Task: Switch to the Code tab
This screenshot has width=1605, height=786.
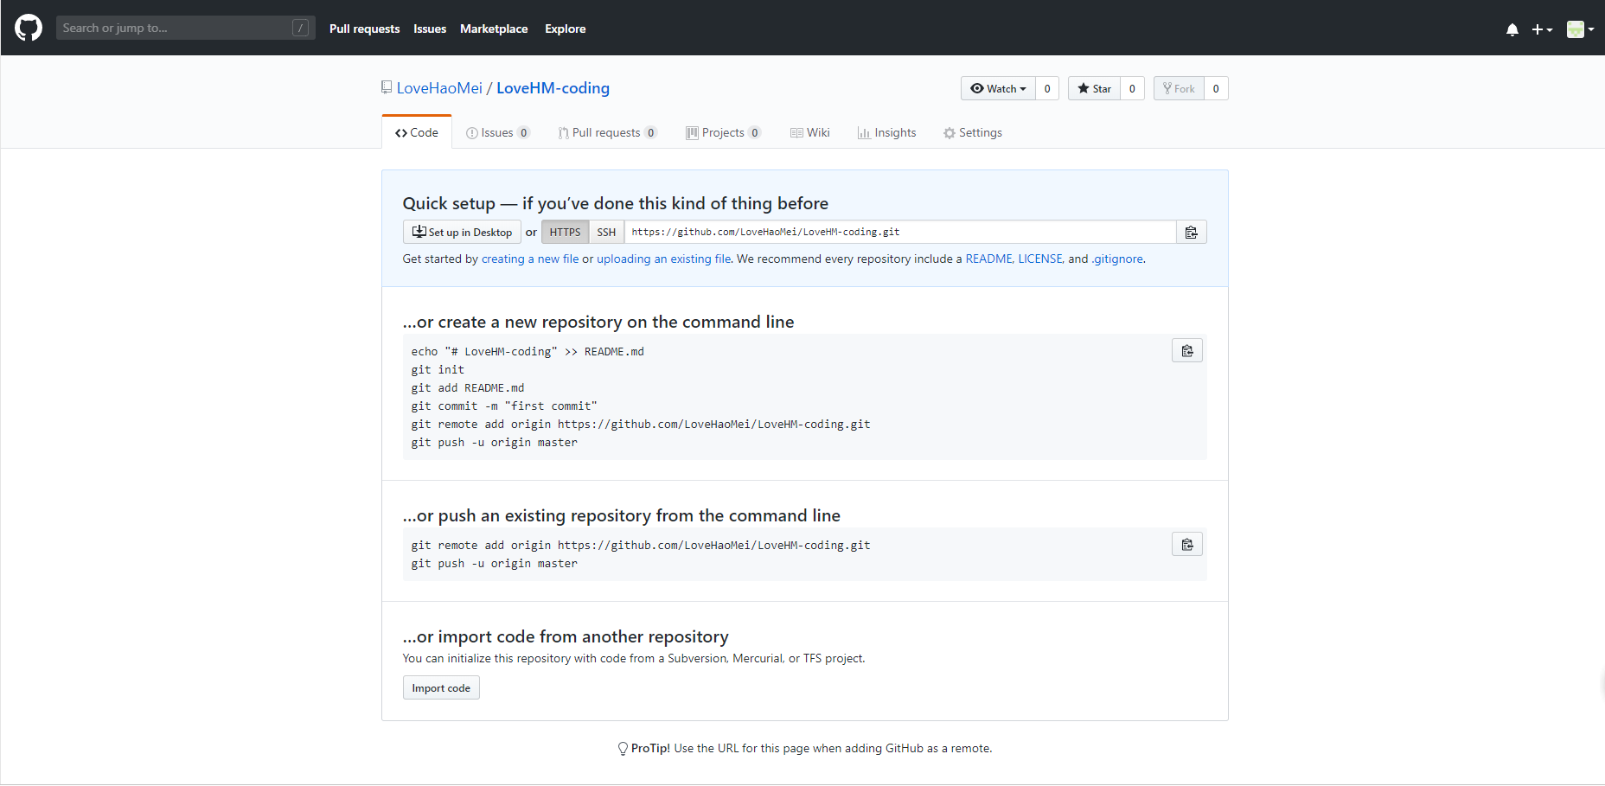Action: pyautogui.click(x=417, y=132)
